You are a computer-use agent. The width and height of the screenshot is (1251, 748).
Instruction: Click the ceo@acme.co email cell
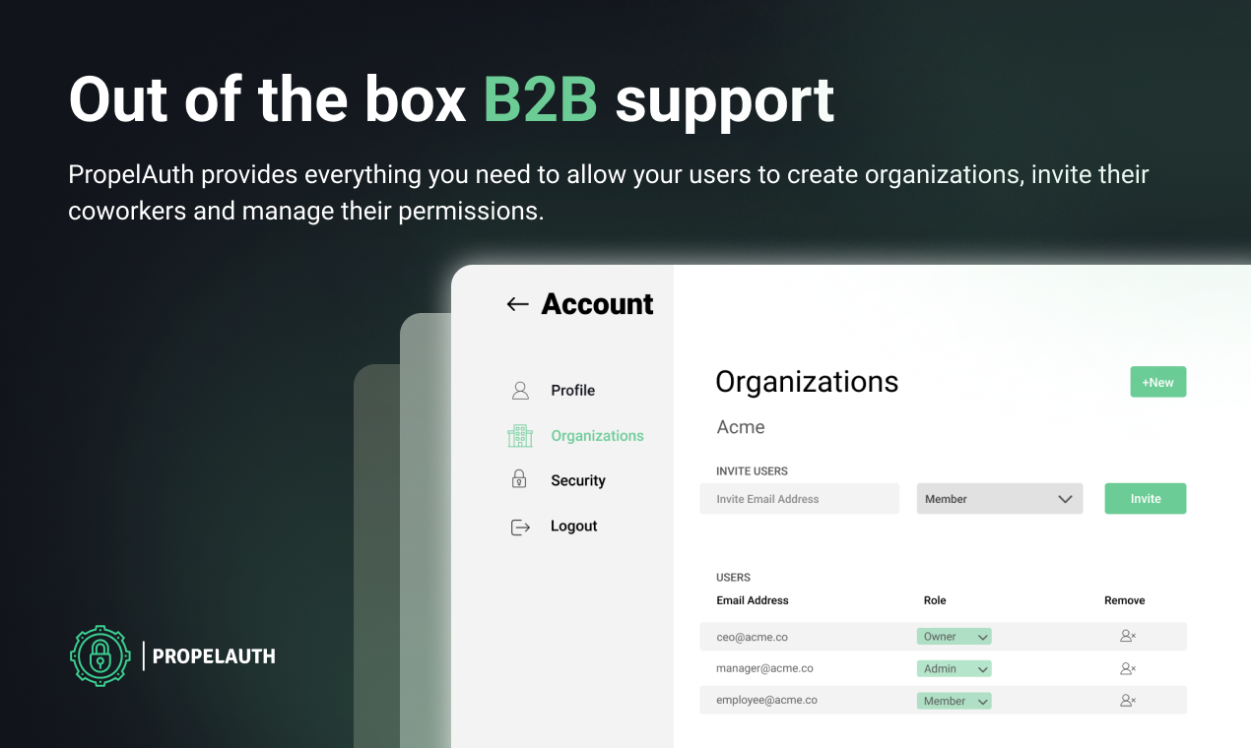click(x=752, y=637)
